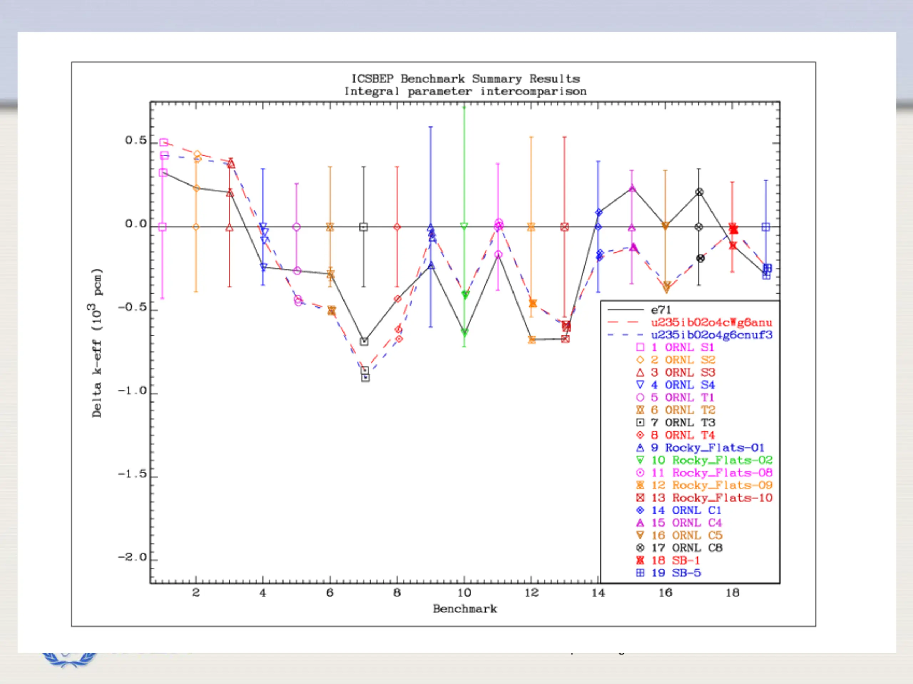Select the red dashed u235ib02o4c legend entry
The height and width of the screenshot is (684, 913).
[690, 322]
